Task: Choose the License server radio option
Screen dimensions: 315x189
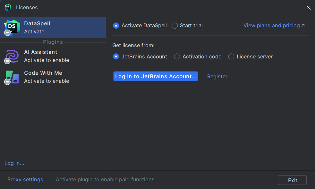Action: (231, 56)
